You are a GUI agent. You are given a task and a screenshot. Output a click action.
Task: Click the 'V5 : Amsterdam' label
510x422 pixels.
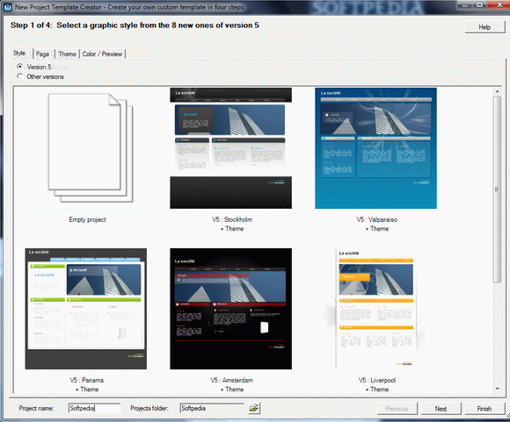pyautogui.click(x=231, y=380)
